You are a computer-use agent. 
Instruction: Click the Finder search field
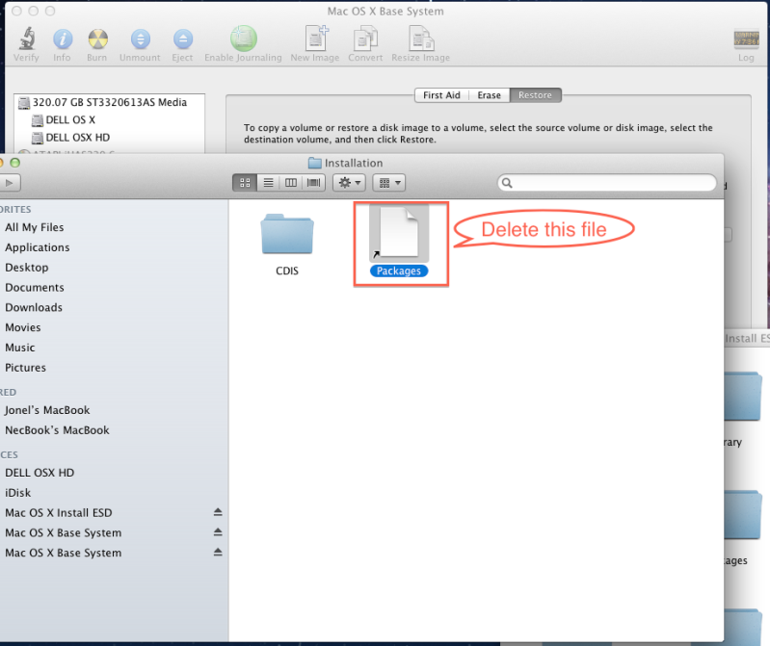607,183
